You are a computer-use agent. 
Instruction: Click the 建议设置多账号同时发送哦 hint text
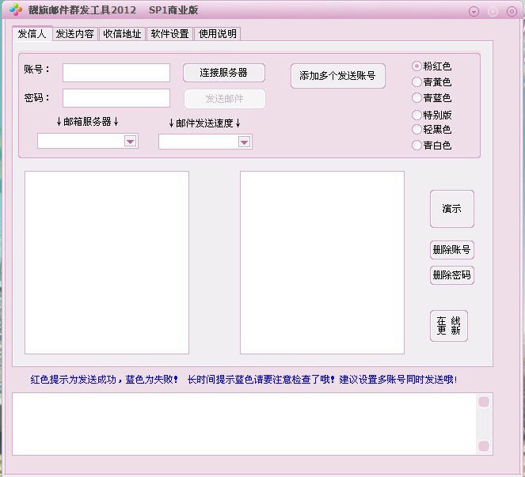coord(398,380)
